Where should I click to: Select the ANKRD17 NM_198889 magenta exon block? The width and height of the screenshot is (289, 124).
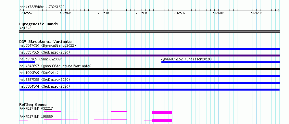click(162, 120)
